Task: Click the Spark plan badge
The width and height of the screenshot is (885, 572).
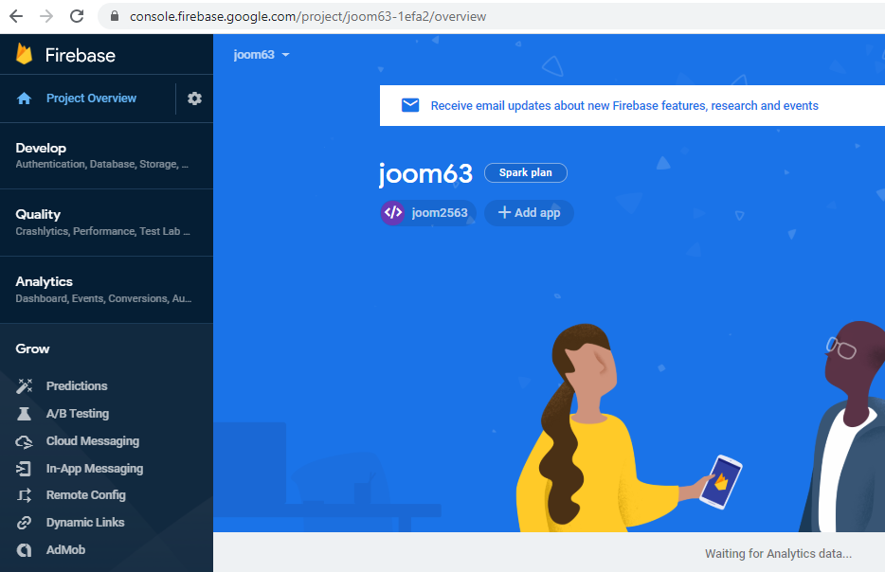Action: [x=526, y=173]
